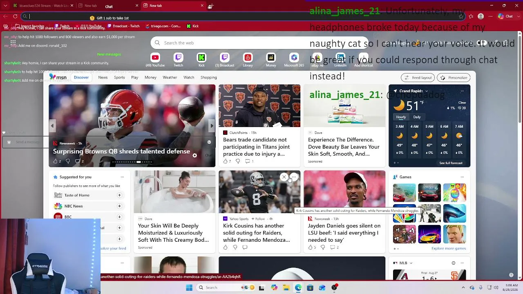The height and width of the screenshot is (294, 523).
Task: Open the tab actions menu chevron
Action: [x=4, y=6]
